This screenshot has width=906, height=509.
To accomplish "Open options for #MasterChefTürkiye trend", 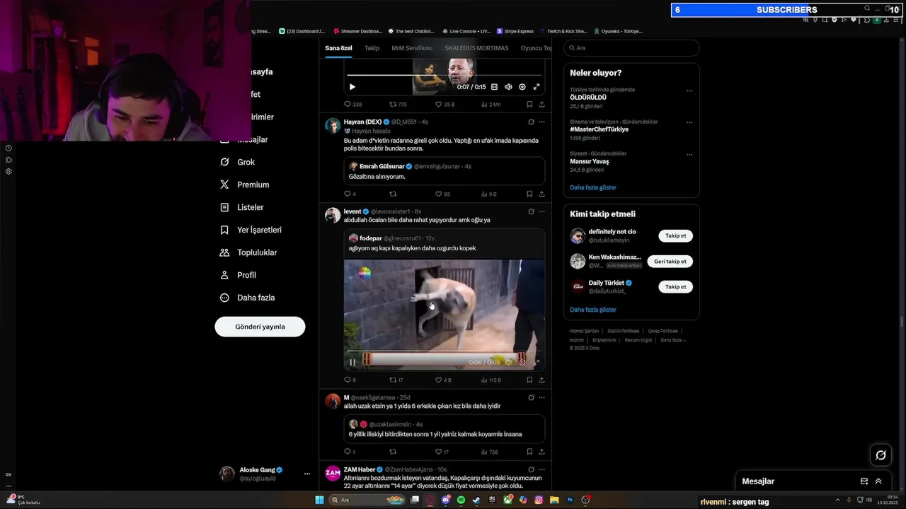I will (x=689, y=122).
